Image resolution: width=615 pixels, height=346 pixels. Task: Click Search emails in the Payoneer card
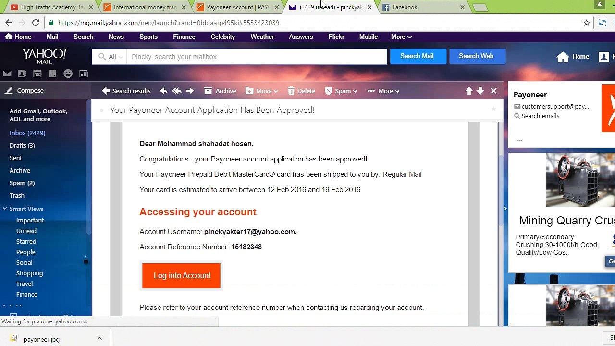(537, 116)
